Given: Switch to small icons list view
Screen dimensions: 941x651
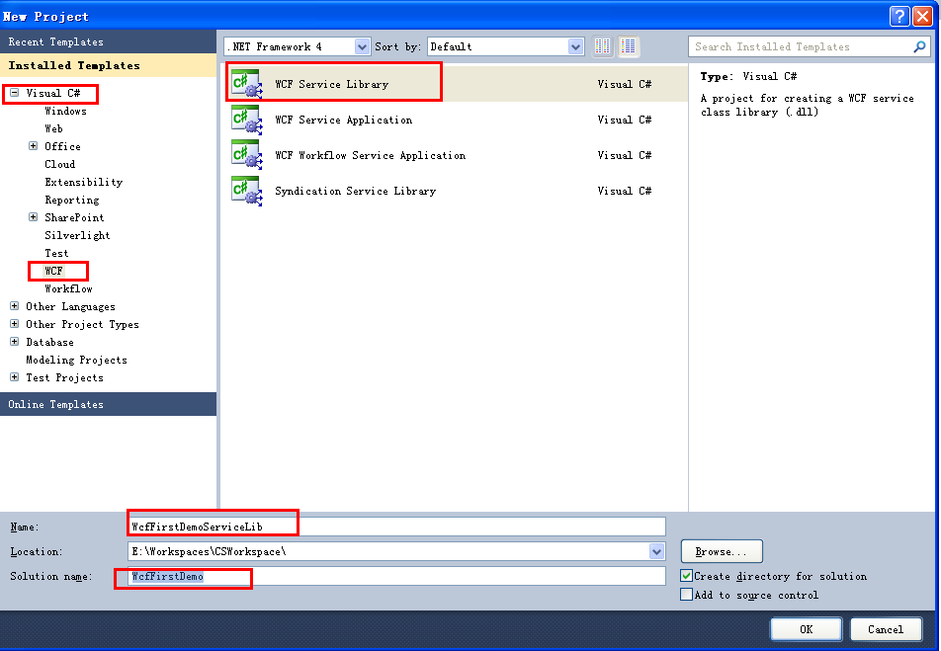Looking at the screenshot, I should (604, 46).
